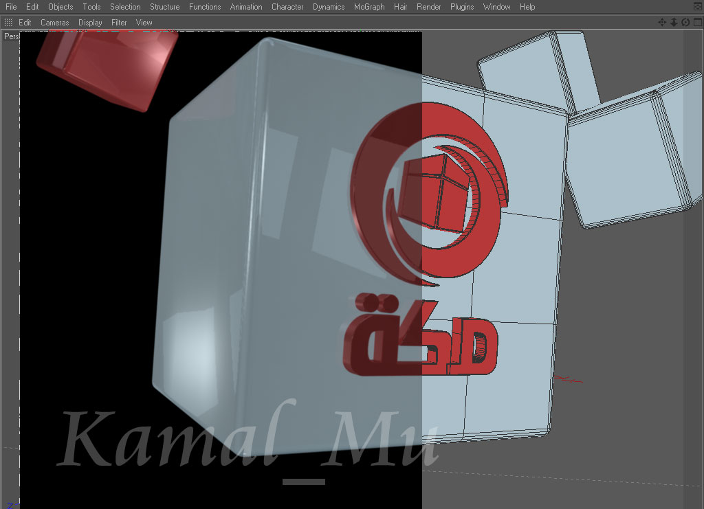Open the Hair menu
The height and width of the screenshot is (509, 704).
coord(401,7)
